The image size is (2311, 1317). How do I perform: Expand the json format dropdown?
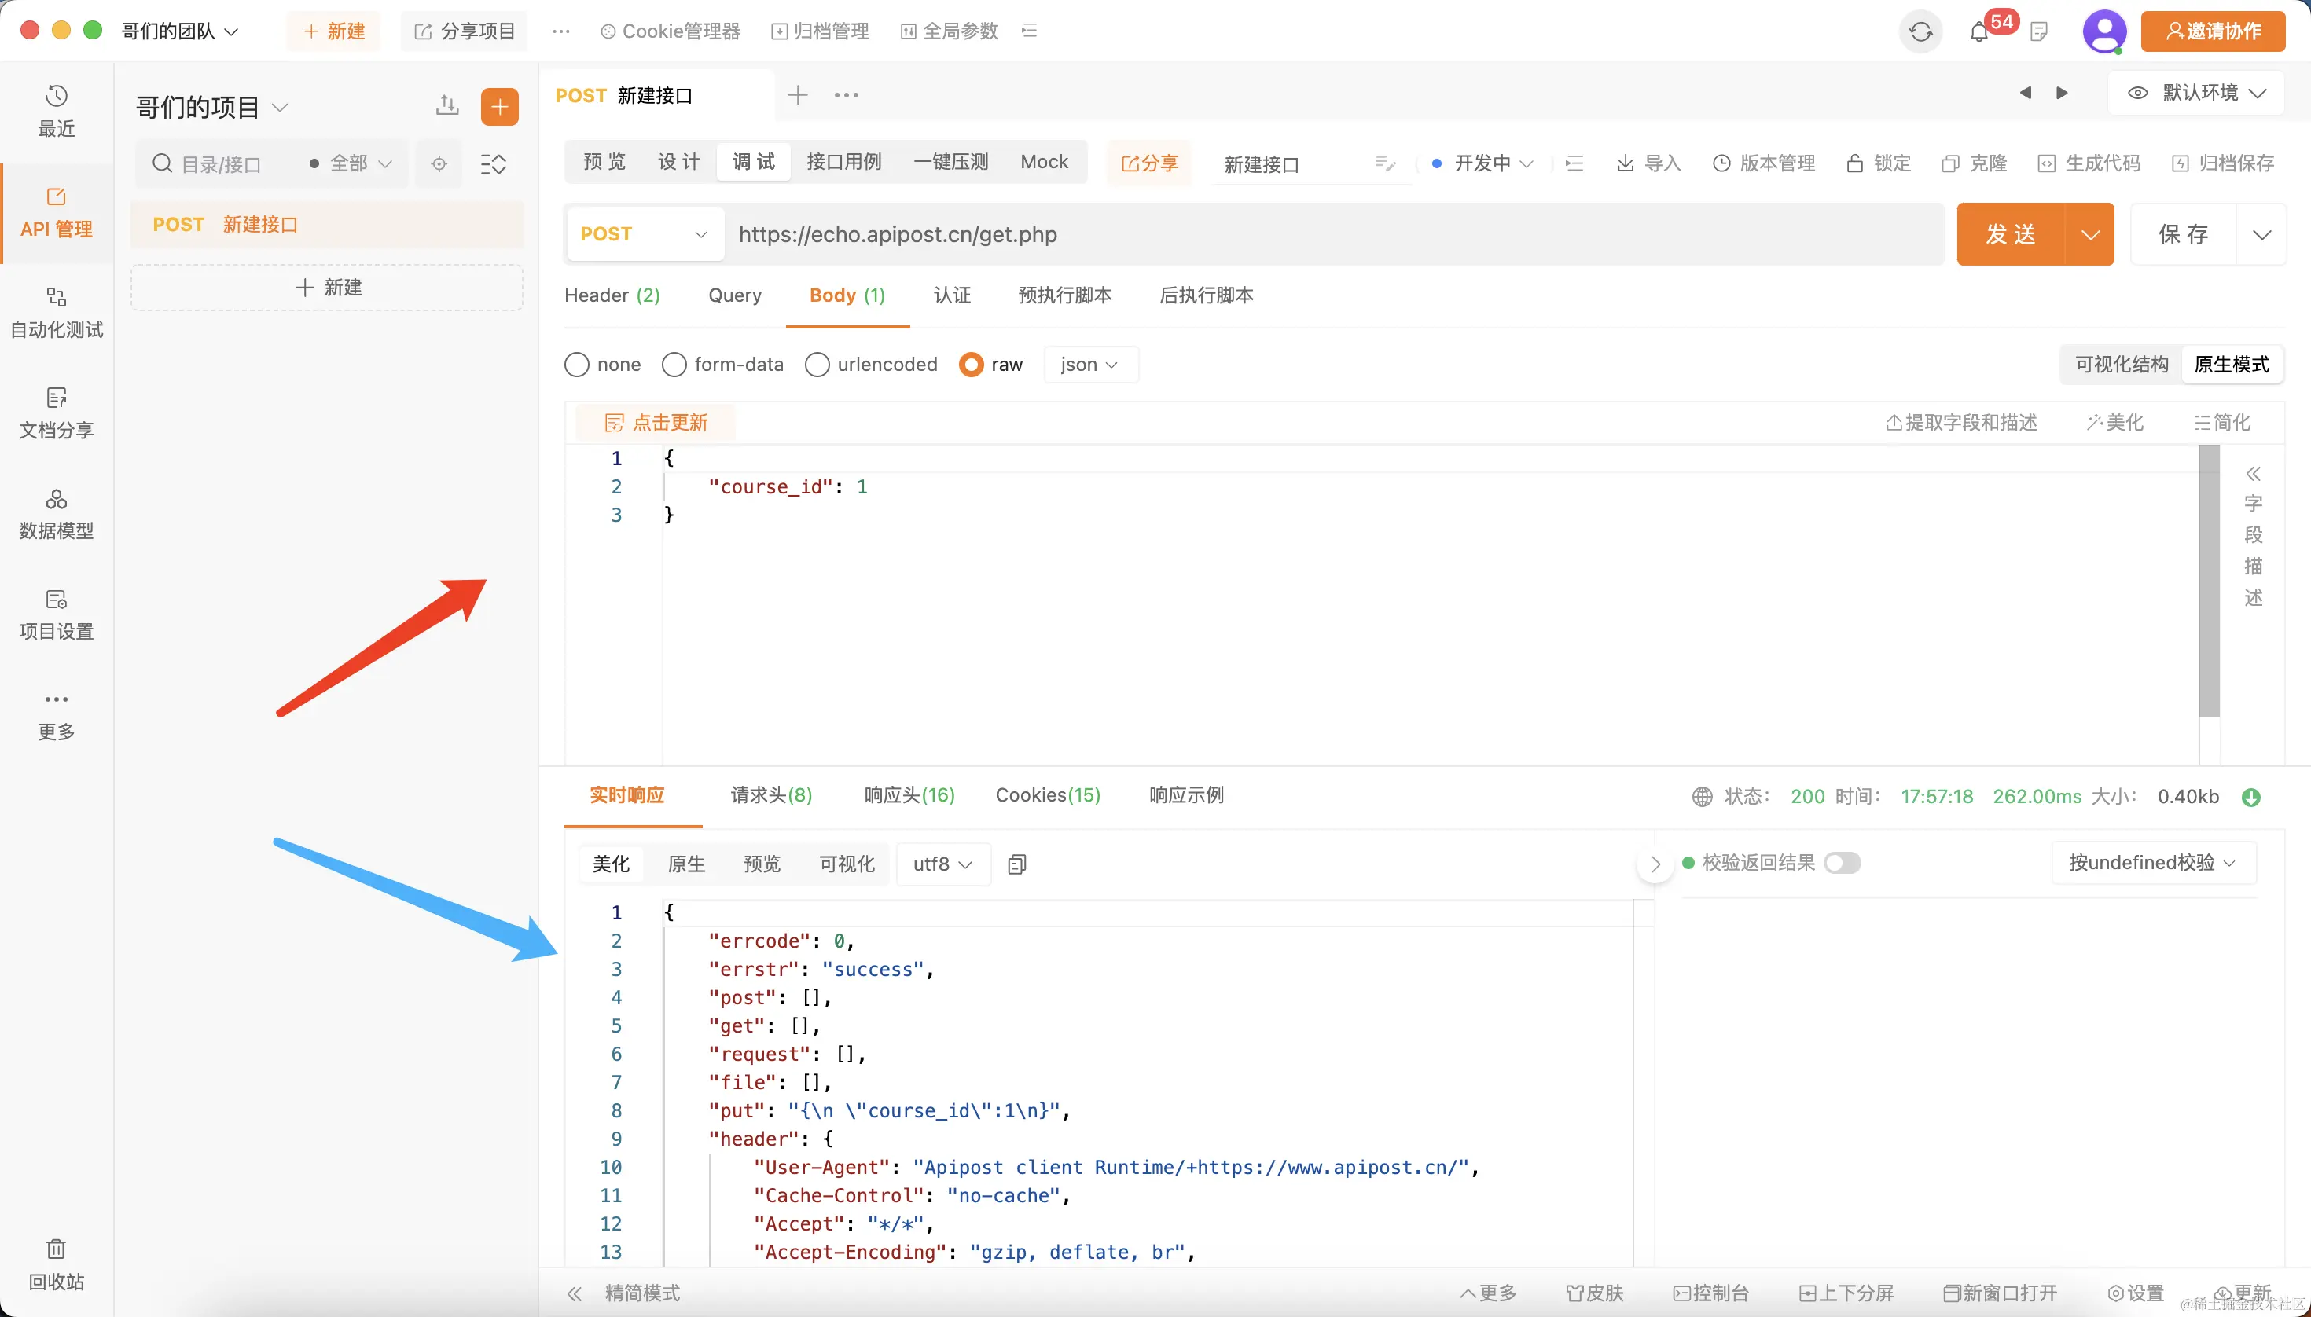[1089, 365]
